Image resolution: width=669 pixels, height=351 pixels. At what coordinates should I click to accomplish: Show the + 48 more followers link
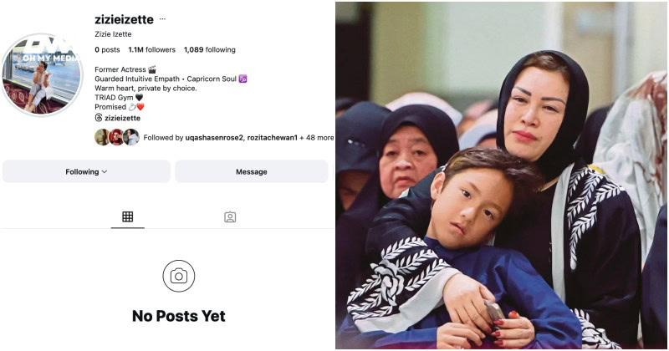tap(317, 137)
